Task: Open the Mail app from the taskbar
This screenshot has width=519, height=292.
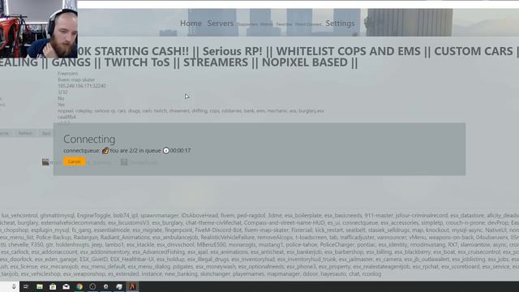Action: click(66, 286)
